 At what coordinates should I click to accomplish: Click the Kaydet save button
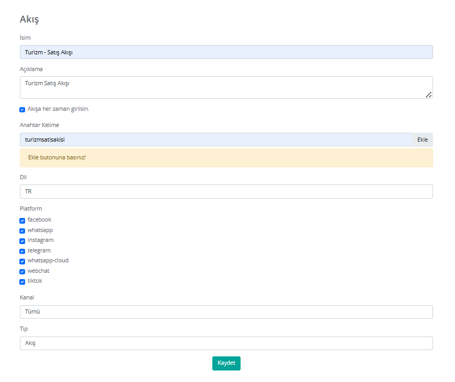click(226, 363)
